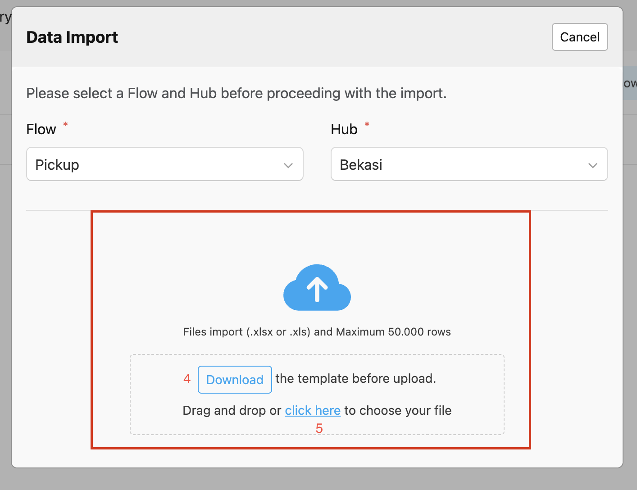
Task: Click the red annotation marker 5
Action: tap(320, 428)
